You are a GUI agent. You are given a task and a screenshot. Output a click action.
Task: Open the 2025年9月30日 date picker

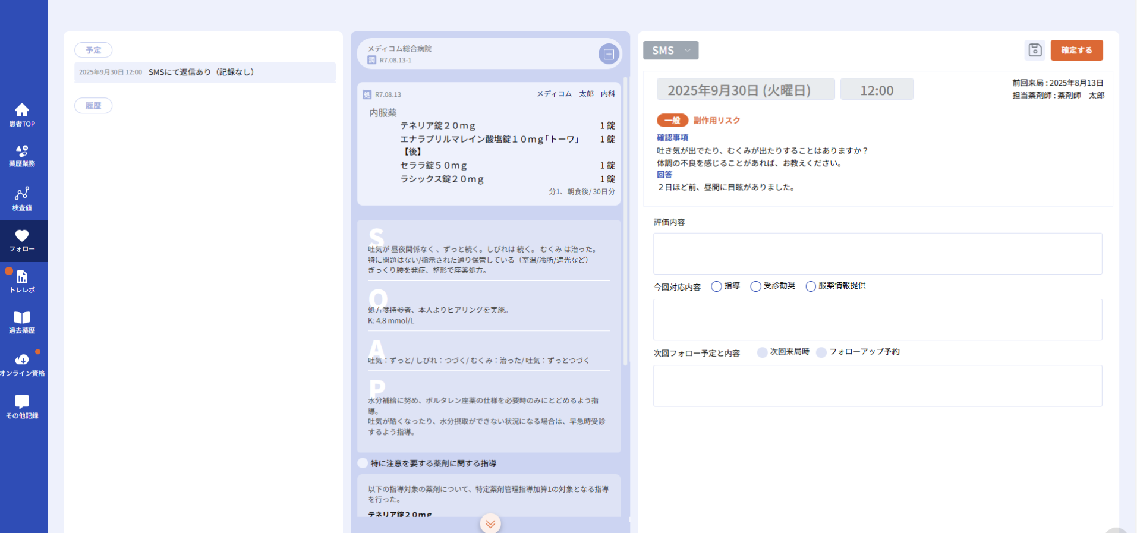point(745,90)
